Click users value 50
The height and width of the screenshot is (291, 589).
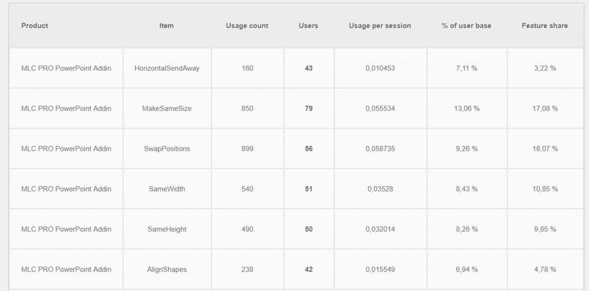point(309,229)
